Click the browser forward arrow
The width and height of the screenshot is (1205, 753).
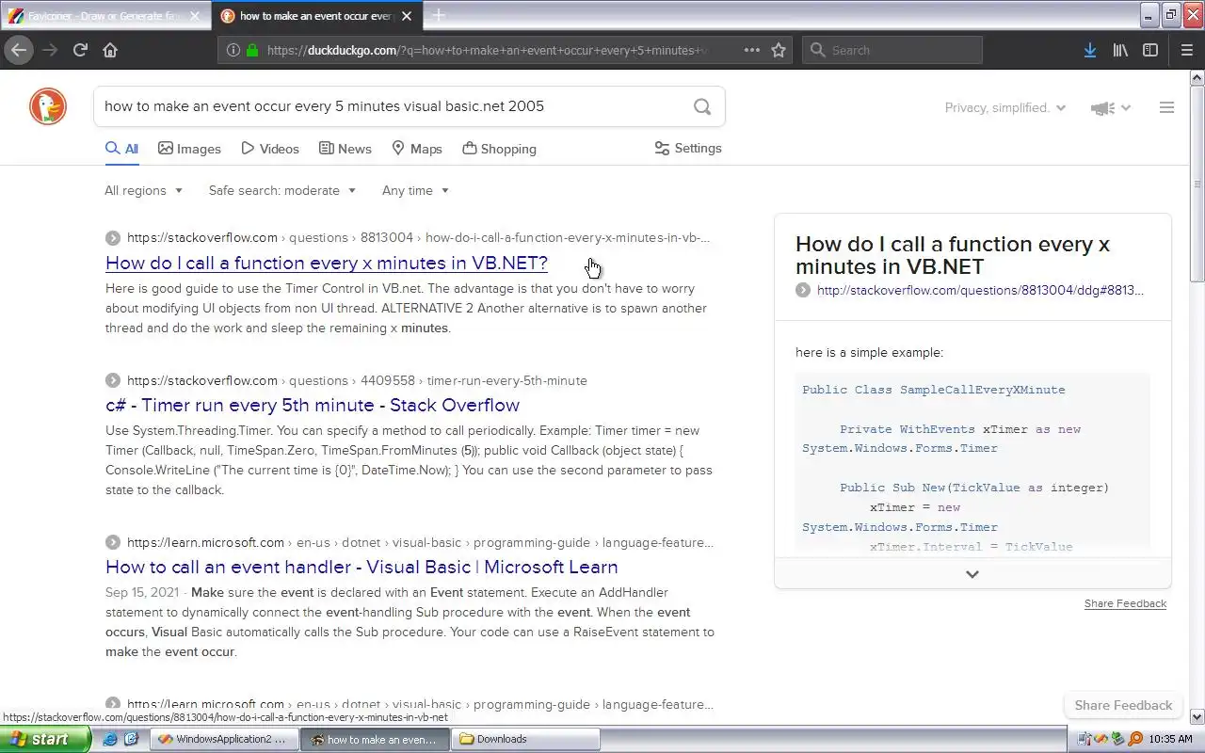click(x=50, y=50)
